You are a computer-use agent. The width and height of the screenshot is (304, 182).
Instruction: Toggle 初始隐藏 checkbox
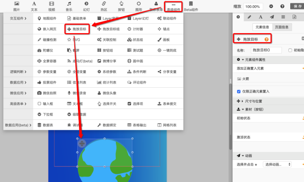coord(290,50)
